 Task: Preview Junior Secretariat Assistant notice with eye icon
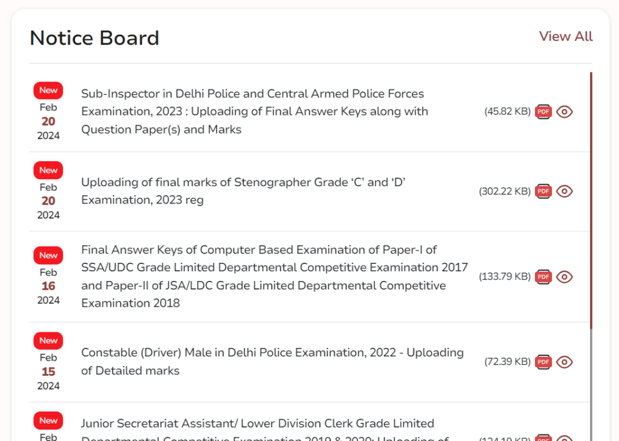coord(564,438)
